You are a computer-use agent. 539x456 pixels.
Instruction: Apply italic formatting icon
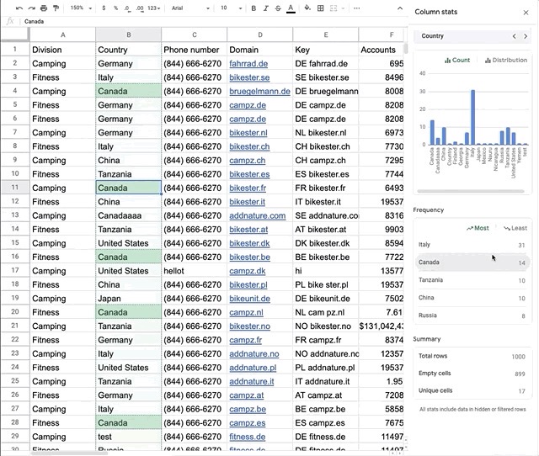(x=265, y=8)
